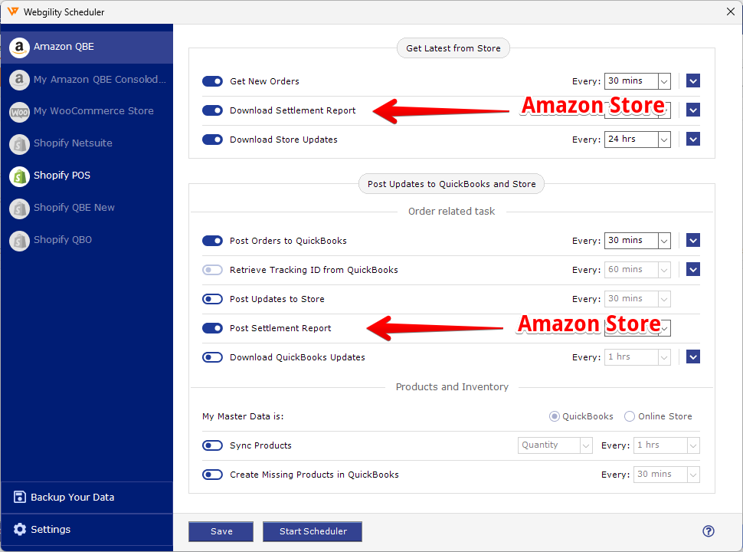This screenshot has width=743, height=552.
Task: Click the Start Scheduler button
Action: pos(313,531)
